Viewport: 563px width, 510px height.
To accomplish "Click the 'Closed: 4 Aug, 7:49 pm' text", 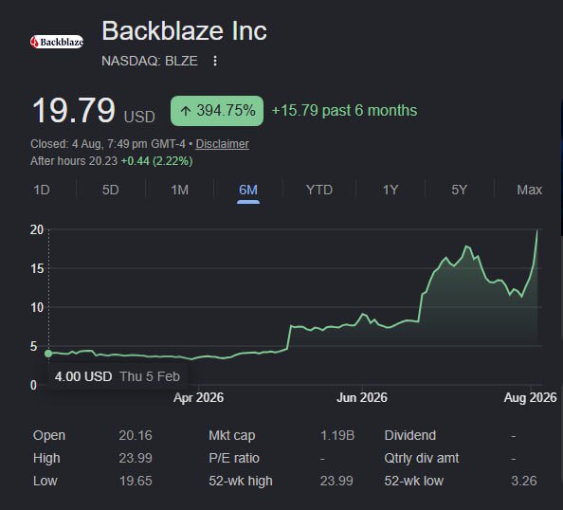I will point(89,144).
